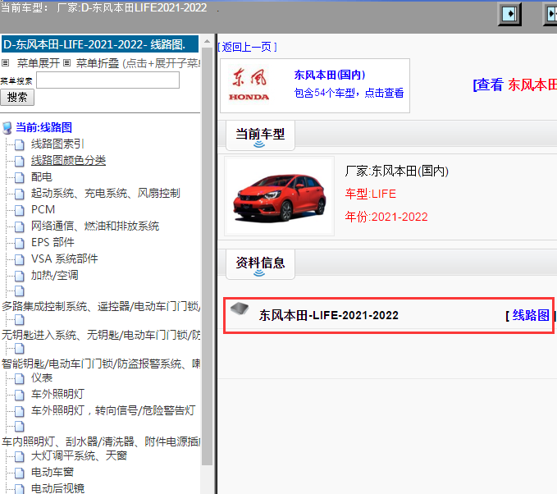This screenshot has height=494, width=557.
Task: Open 网络通信、燃油和排放系统 tree item
Action: tap(95, 226)
